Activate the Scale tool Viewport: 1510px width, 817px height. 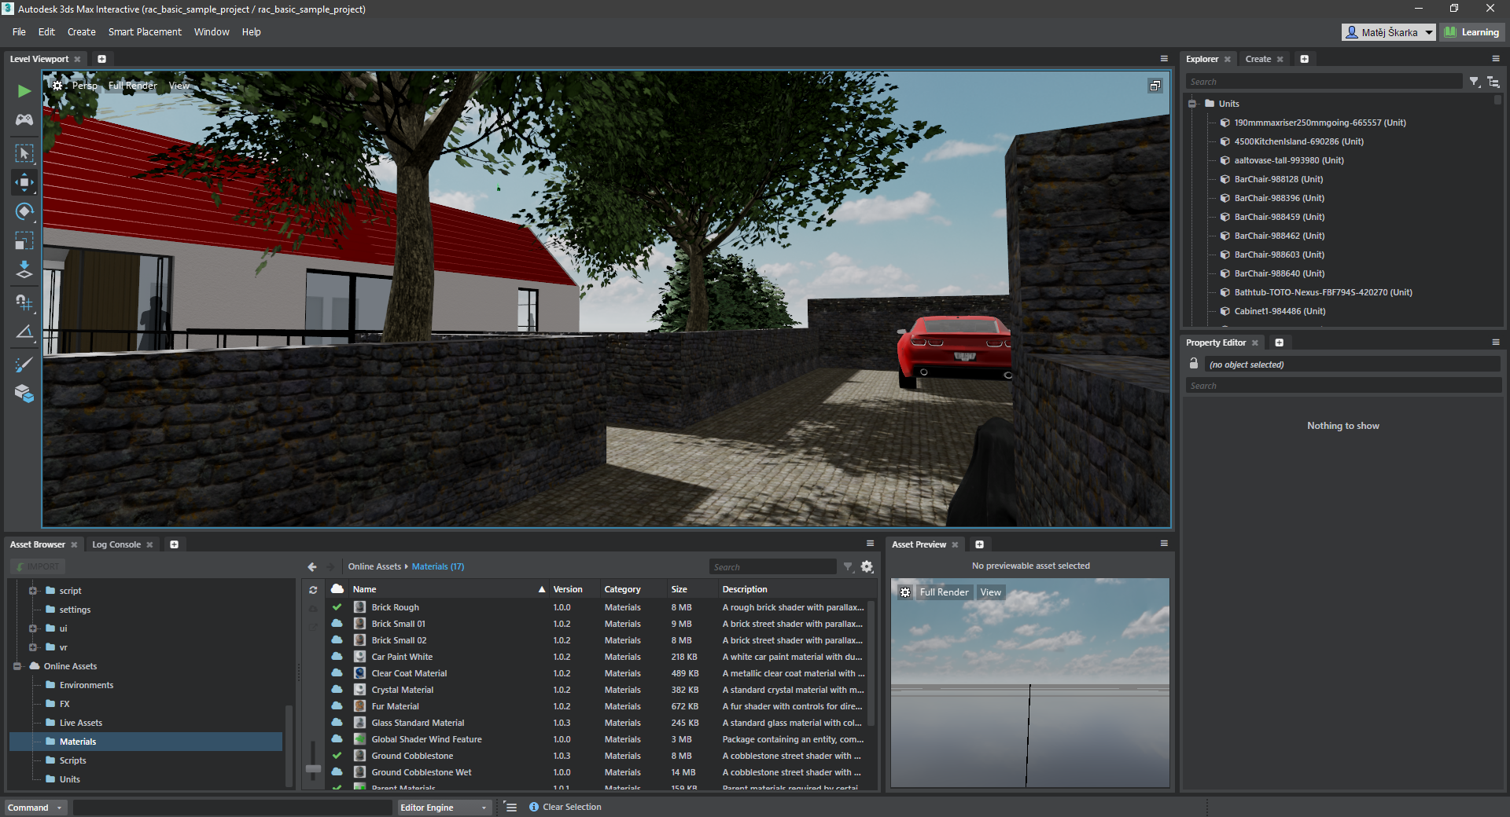pyautogui.click(x=24, y=240)
